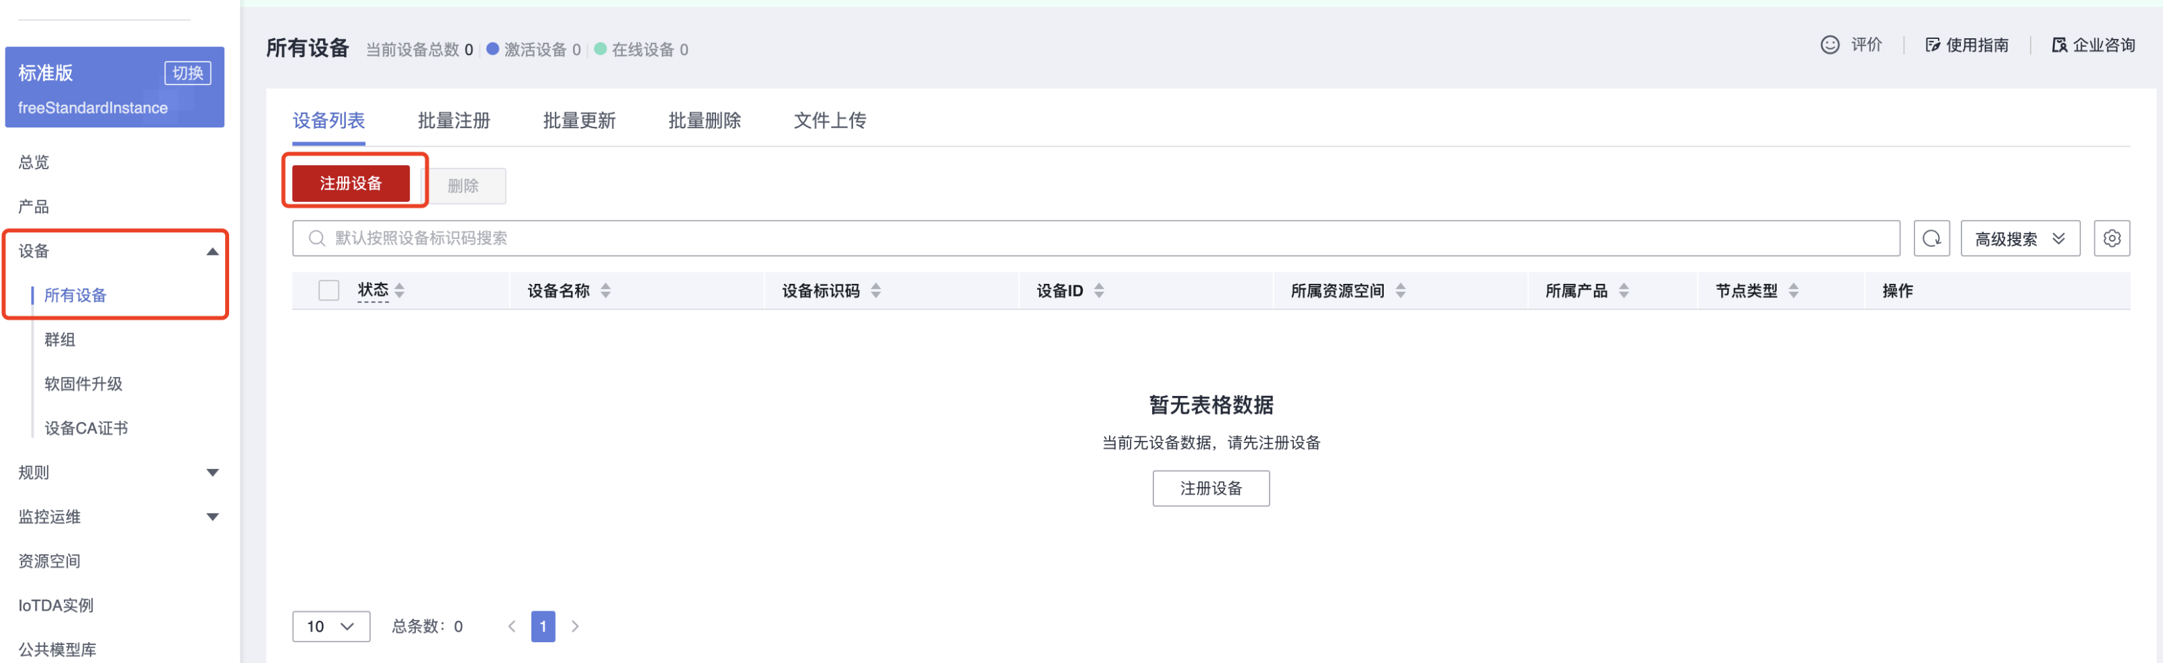Switch to the 批量注册 tab
The width and height of the screenshot is (2163, 663).
[453, 121]
